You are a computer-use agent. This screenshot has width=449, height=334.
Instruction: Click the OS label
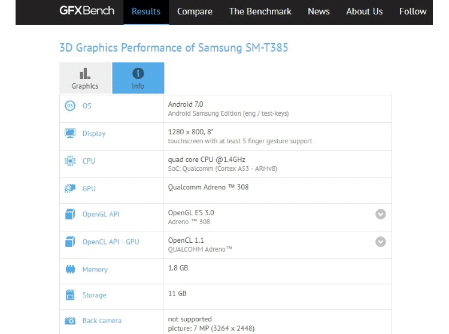click(x=87, y=106)
